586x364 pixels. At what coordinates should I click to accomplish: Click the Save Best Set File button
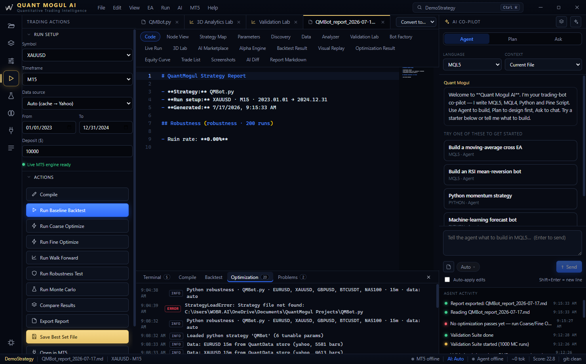(77, 337)
